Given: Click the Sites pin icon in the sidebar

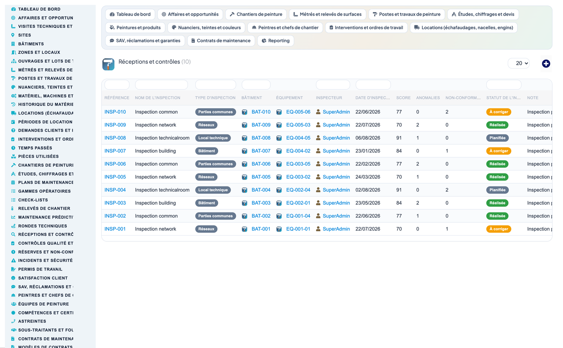Looking at the screenshot, I should pyautogui.click(x=13, y=35).
